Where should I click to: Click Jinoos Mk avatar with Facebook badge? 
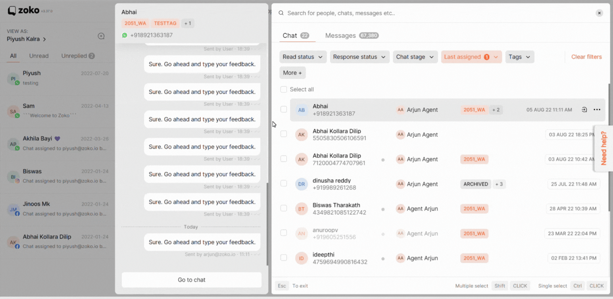coord(13,210)
